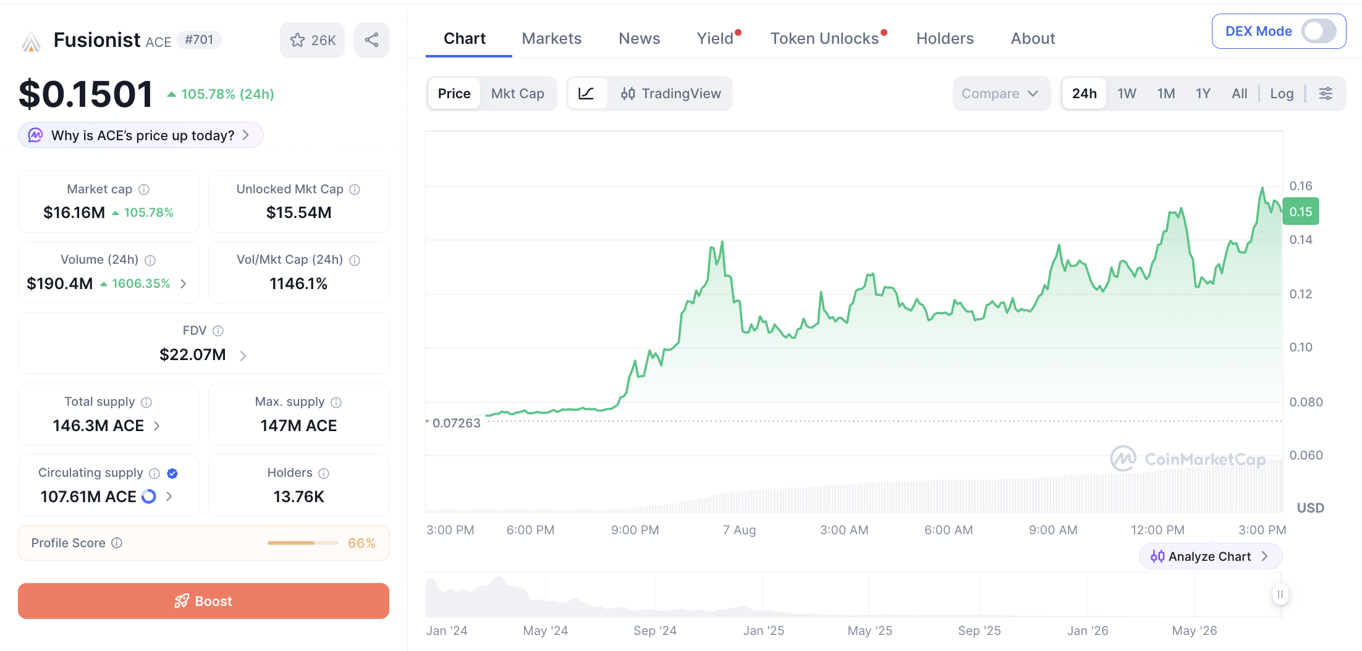The width and height of the screenshot is (1362, 651).
Task: Click the Market cap info icon
Action: pyautogui.click(x=144, y=190)
